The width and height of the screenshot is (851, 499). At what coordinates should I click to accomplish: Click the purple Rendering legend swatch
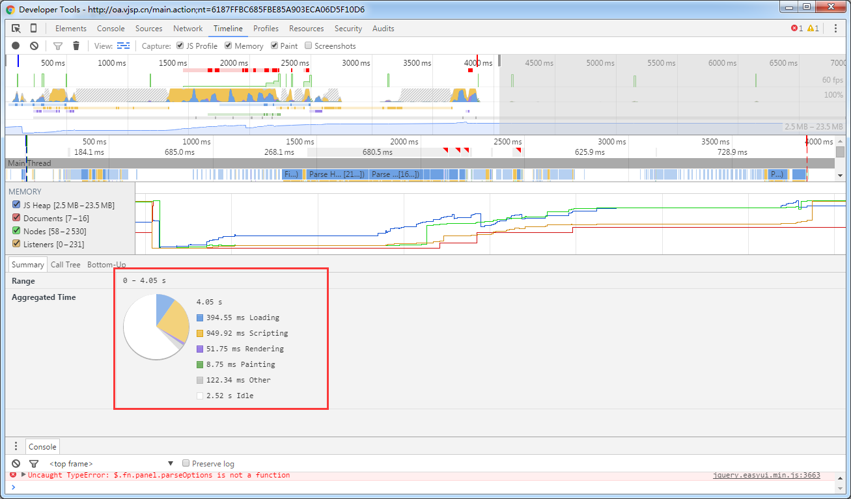200,349
